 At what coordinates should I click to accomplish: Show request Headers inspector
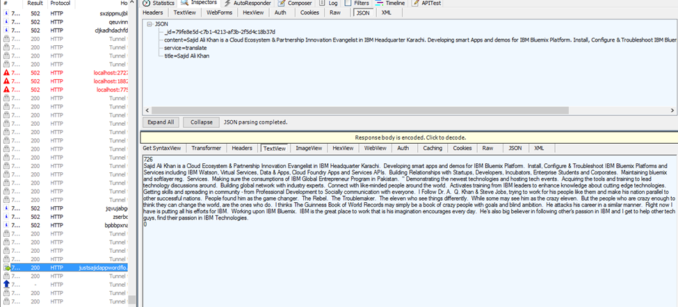tap(152, 13)
